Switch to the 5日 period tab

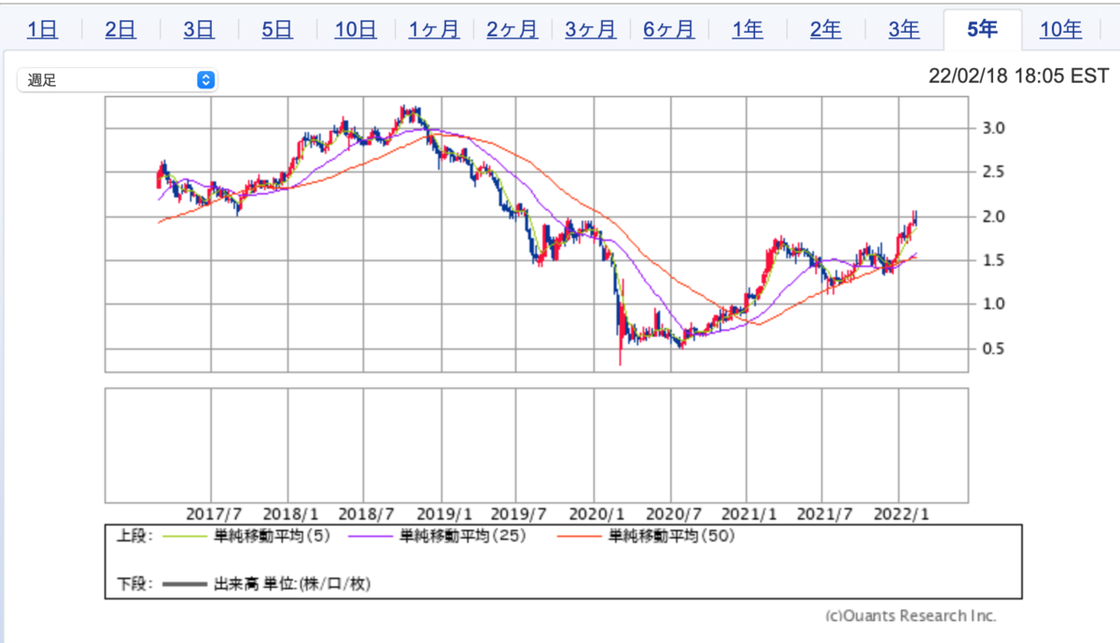click(x=277, y=30)
